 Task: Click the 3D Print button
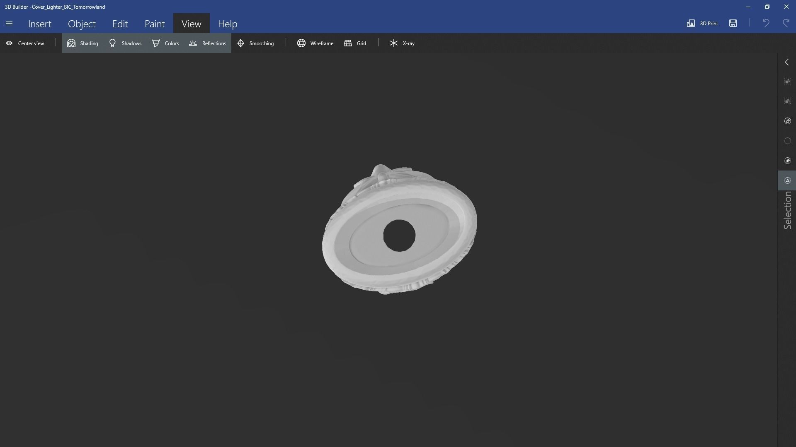(702, 23)
